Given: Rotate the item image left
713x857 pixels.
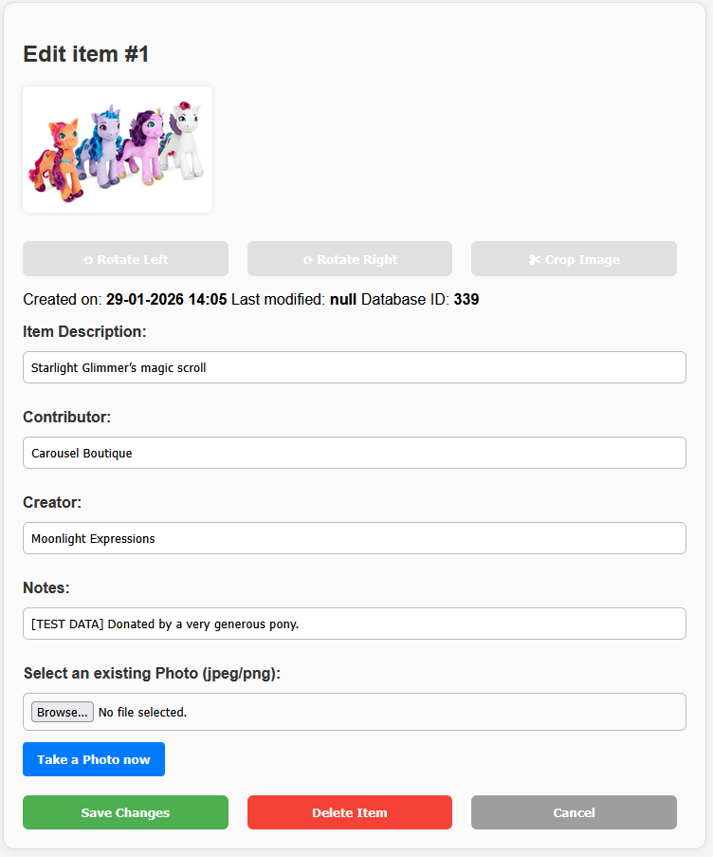Looking at the screenshot, I should 125,259.
